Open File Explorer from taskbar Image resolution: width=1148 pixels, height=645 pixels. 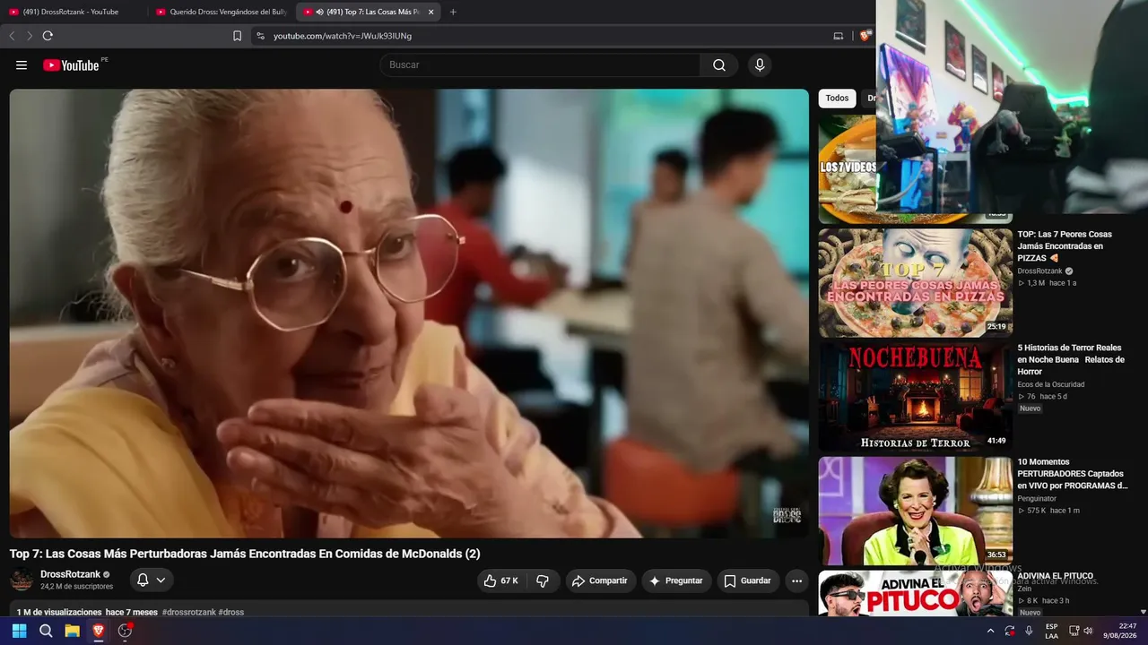click(x=72, y=631)
